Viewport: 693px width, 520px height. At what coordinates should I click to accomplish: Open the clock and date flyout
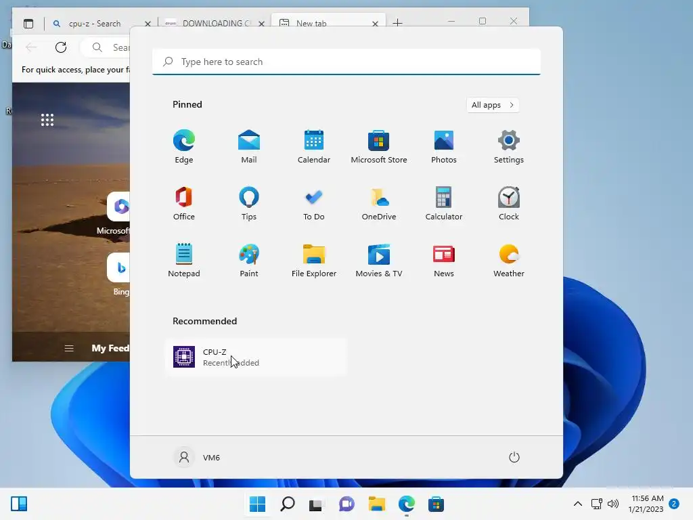(x=646, y=504)
